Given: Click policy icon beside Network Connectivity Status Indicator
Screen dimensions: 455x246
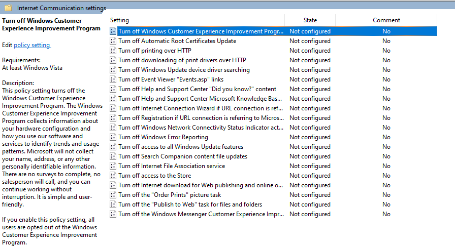Looking at the screenshot, I should (x=113, y=128).
